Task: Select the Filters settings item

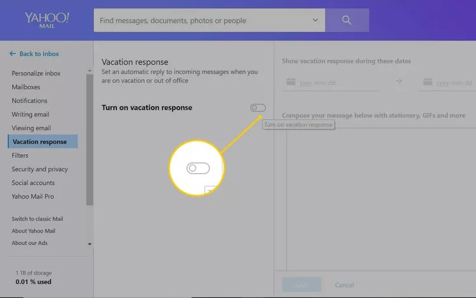Action: coord(20,155)
